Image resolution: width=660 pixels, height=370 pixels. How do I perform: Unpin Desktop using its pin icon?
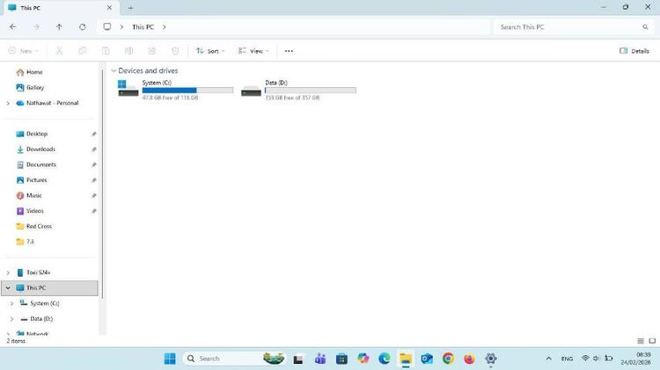(94, 134)
